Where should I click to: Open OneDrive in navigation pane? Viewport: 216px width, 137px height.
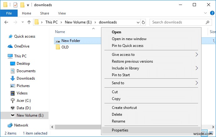(22, 46)
